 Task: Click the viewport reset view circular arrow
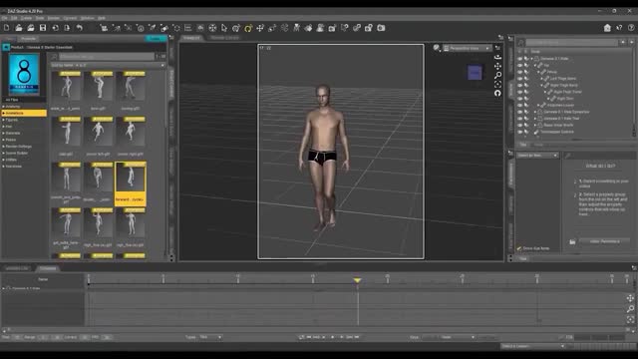pyautogui.click(x=497, y=93)
